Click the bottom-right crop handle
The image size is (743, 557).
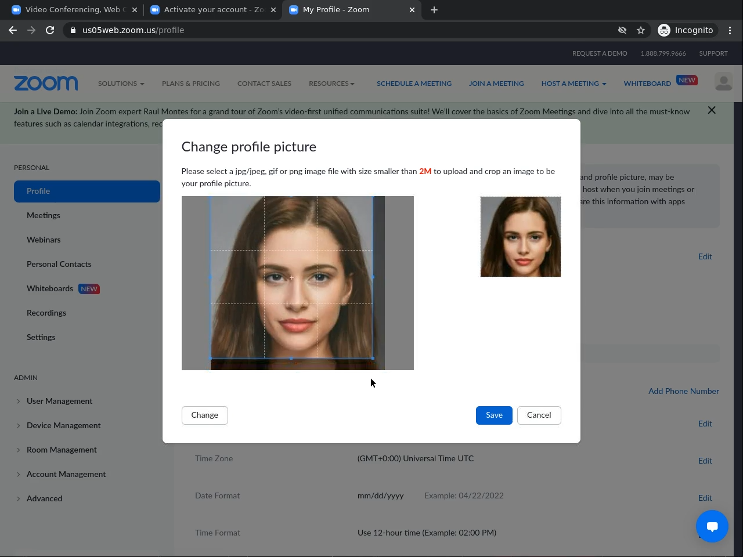tap(373, 358)
